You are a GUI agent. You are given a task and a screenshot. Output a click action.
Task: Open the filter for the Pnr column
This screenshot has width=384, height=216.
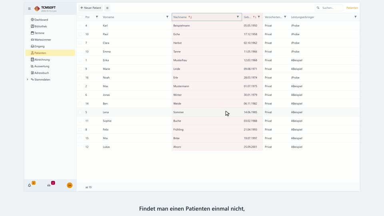[x=97, y=17]
